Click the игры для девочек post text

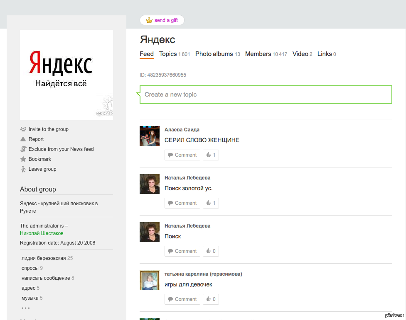(x=188, y=285)
